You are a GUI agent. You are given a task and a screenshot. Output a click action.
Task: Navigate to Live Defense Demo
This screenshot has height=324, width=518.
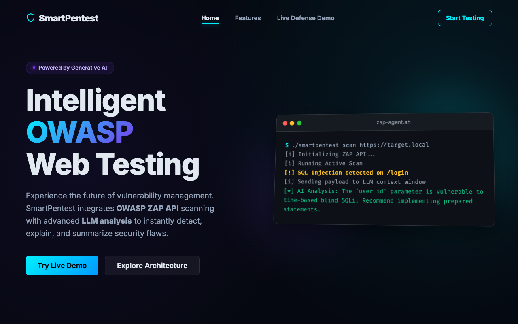pyautogui.click(x=306, y=18)
